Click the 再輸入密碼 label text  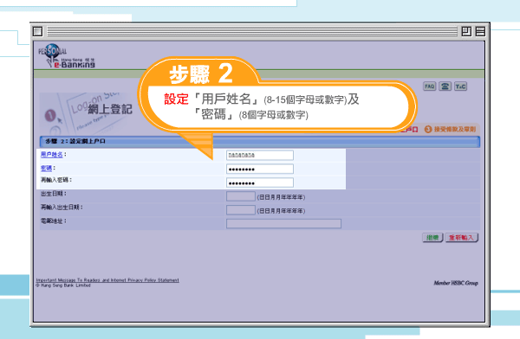tap(56, 180)
